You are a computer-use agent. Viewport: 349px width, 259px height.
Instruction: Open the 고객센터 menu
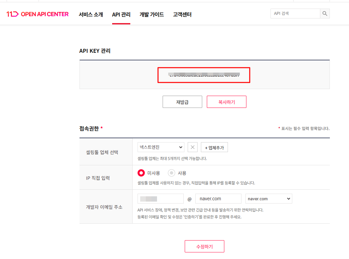(x=182, y=15)
